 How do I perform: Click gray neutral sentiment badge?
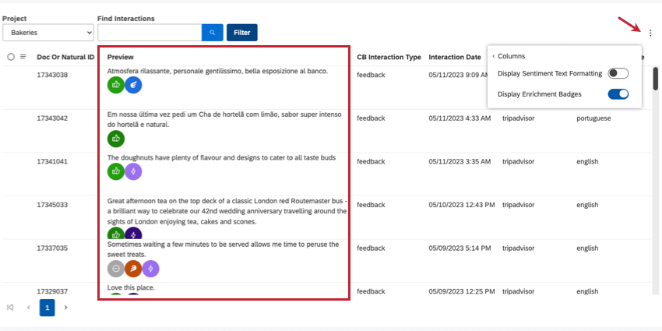point(116,269)
